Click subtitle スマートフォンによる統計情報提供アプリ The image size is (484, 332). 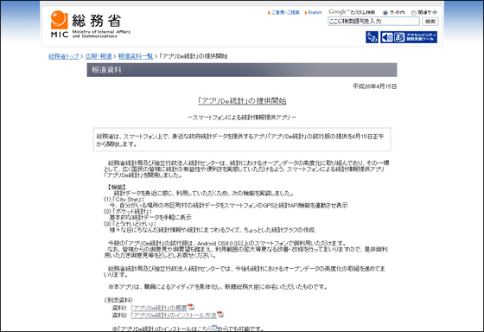(x=242, y=118)
